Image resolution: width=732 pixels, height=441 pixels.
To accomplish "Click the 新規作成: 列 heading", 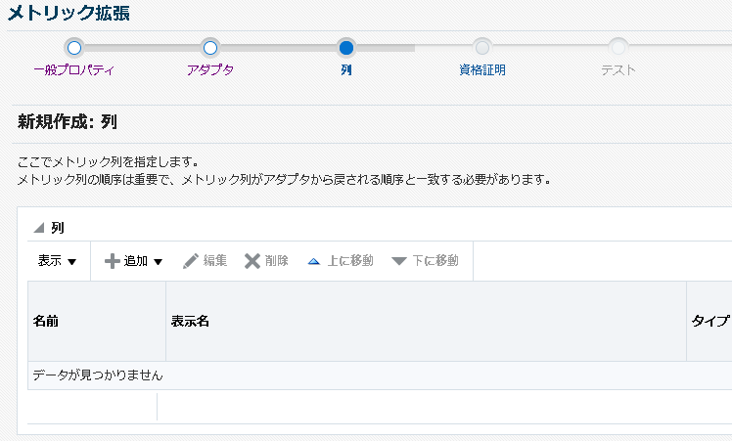I will click(x=68, y=122).
